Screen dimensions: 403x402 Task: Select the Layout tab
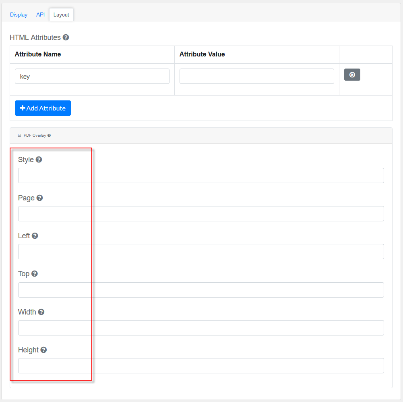coord(61,15)
